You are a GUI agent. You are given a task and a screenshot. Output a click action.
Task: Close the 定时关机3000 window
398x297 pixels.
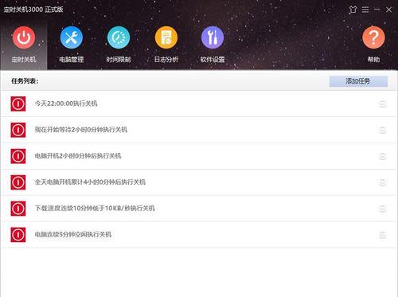coord(388,10)
